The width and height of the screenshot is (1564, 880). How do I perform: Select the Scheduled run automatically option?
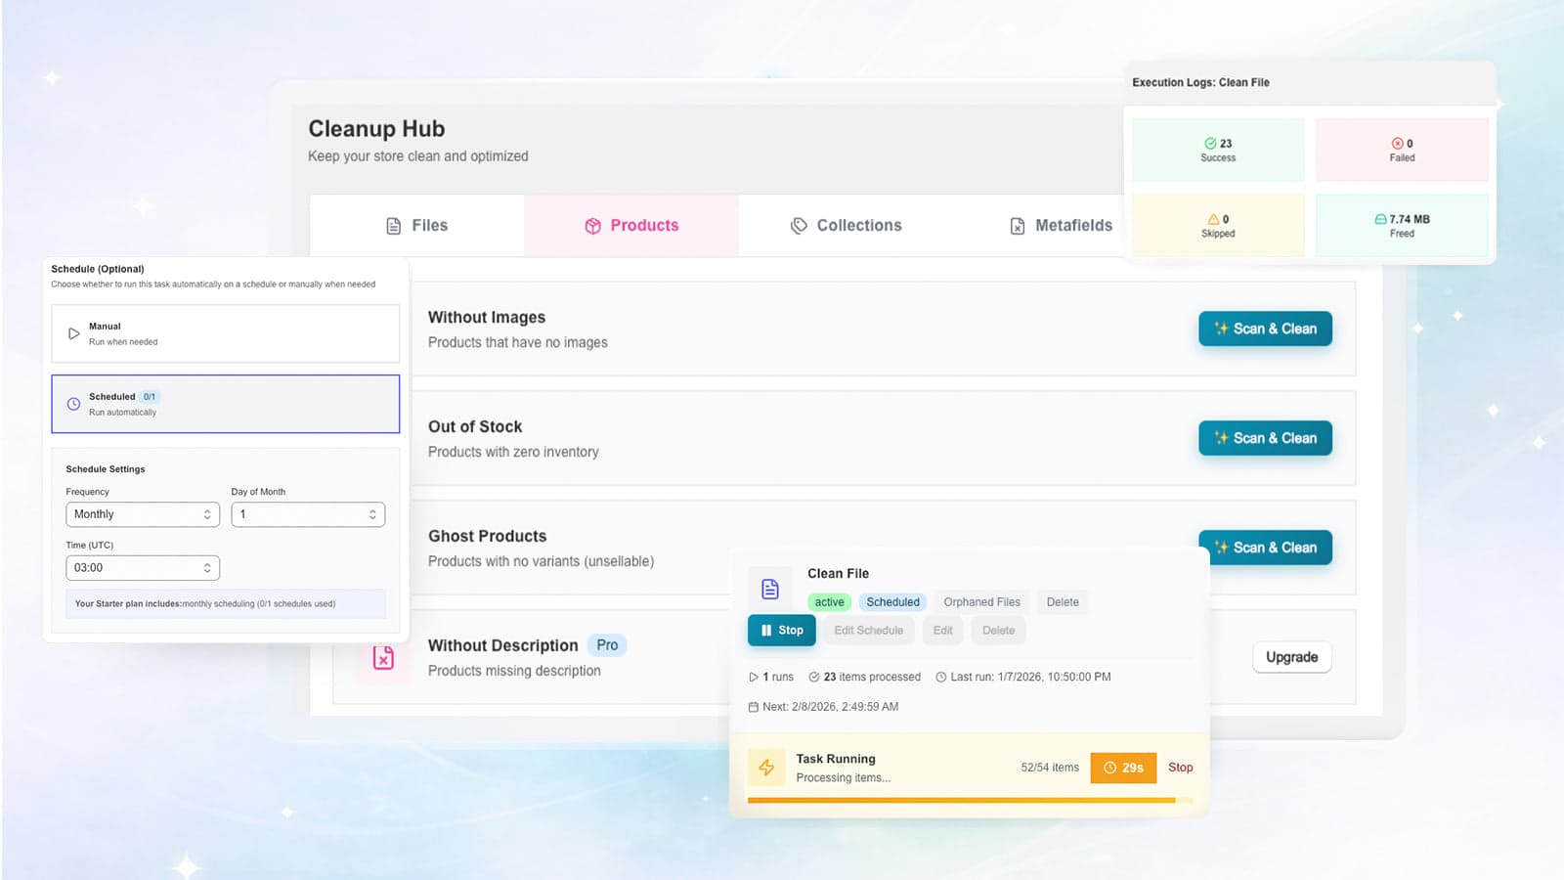[x=226, y=404]
